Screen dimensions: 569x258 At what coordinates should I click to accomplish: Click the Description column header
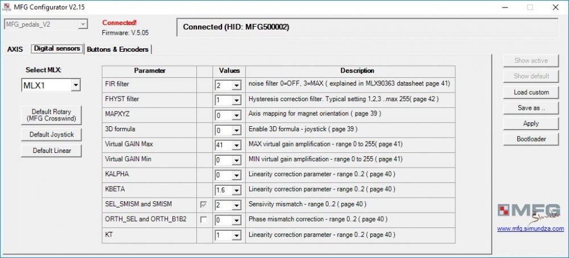coord(350,71)
